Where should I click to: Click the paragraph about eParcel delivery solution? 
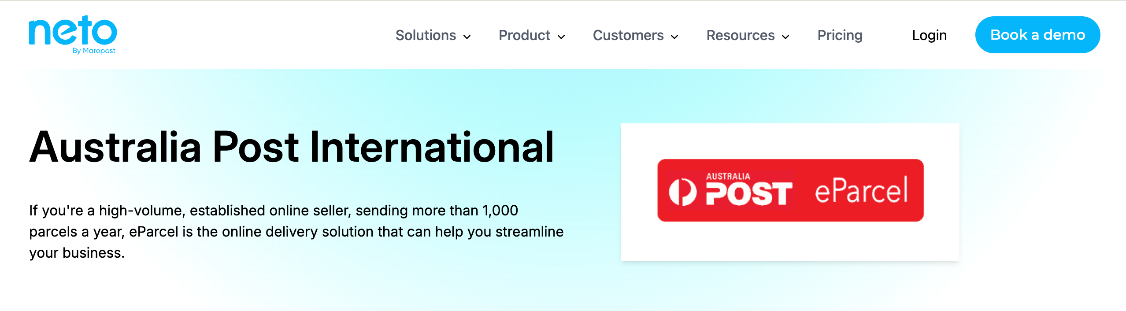pos(296,232)
